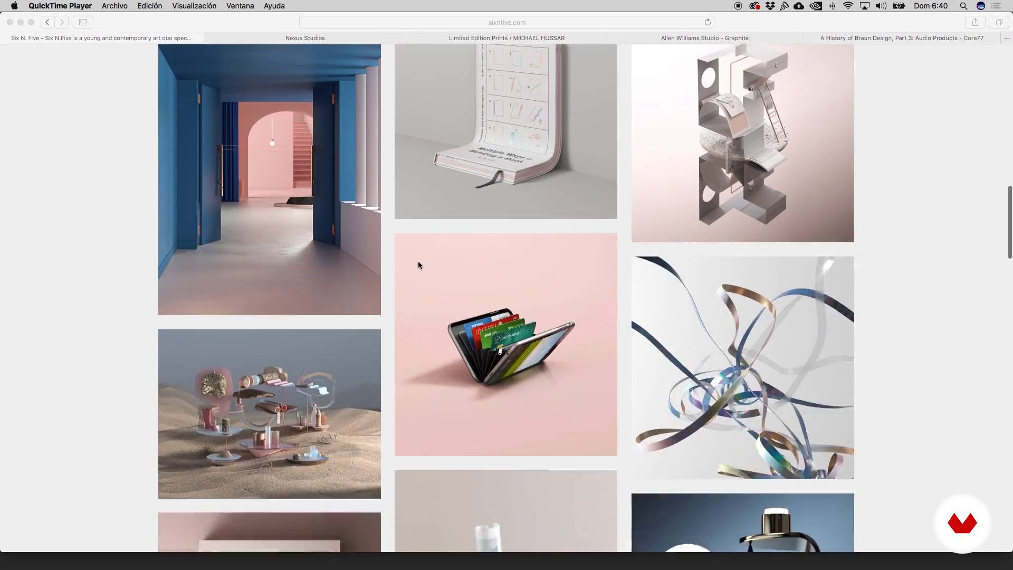Click the red Domestika logo badge
The image size is (1013, 570).
click(x=962, y=524)
